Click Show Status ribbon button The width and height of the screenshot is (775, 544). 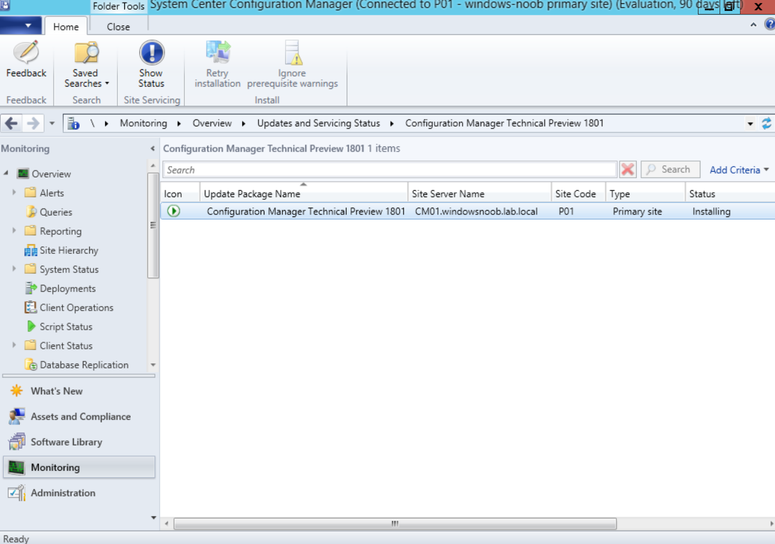click(152, 65)
